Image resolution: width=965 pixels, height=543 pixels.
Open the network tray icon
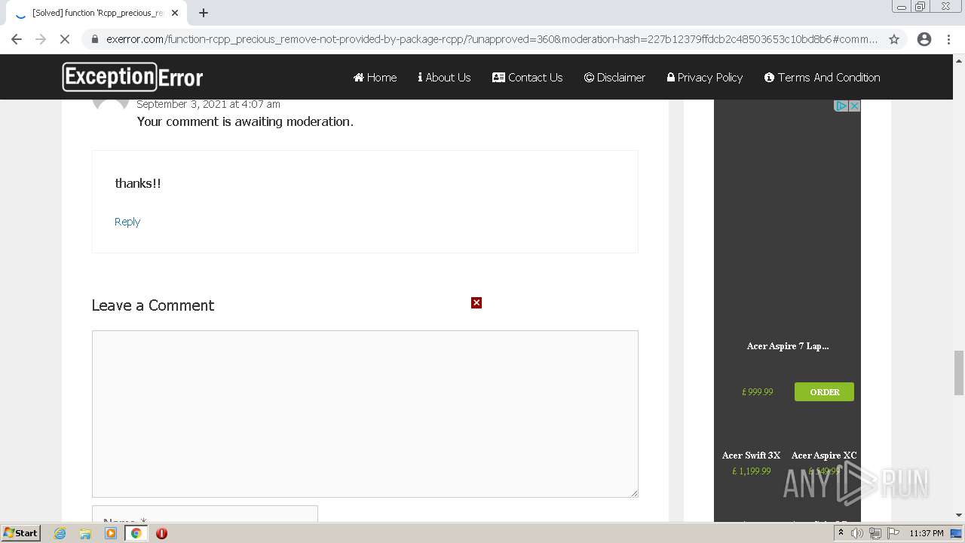[875, 533]
